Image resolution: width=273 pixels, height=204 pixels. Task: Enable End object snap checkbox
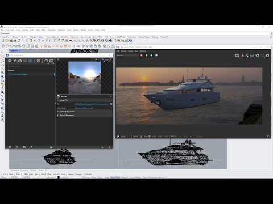[x=2, y=174]
